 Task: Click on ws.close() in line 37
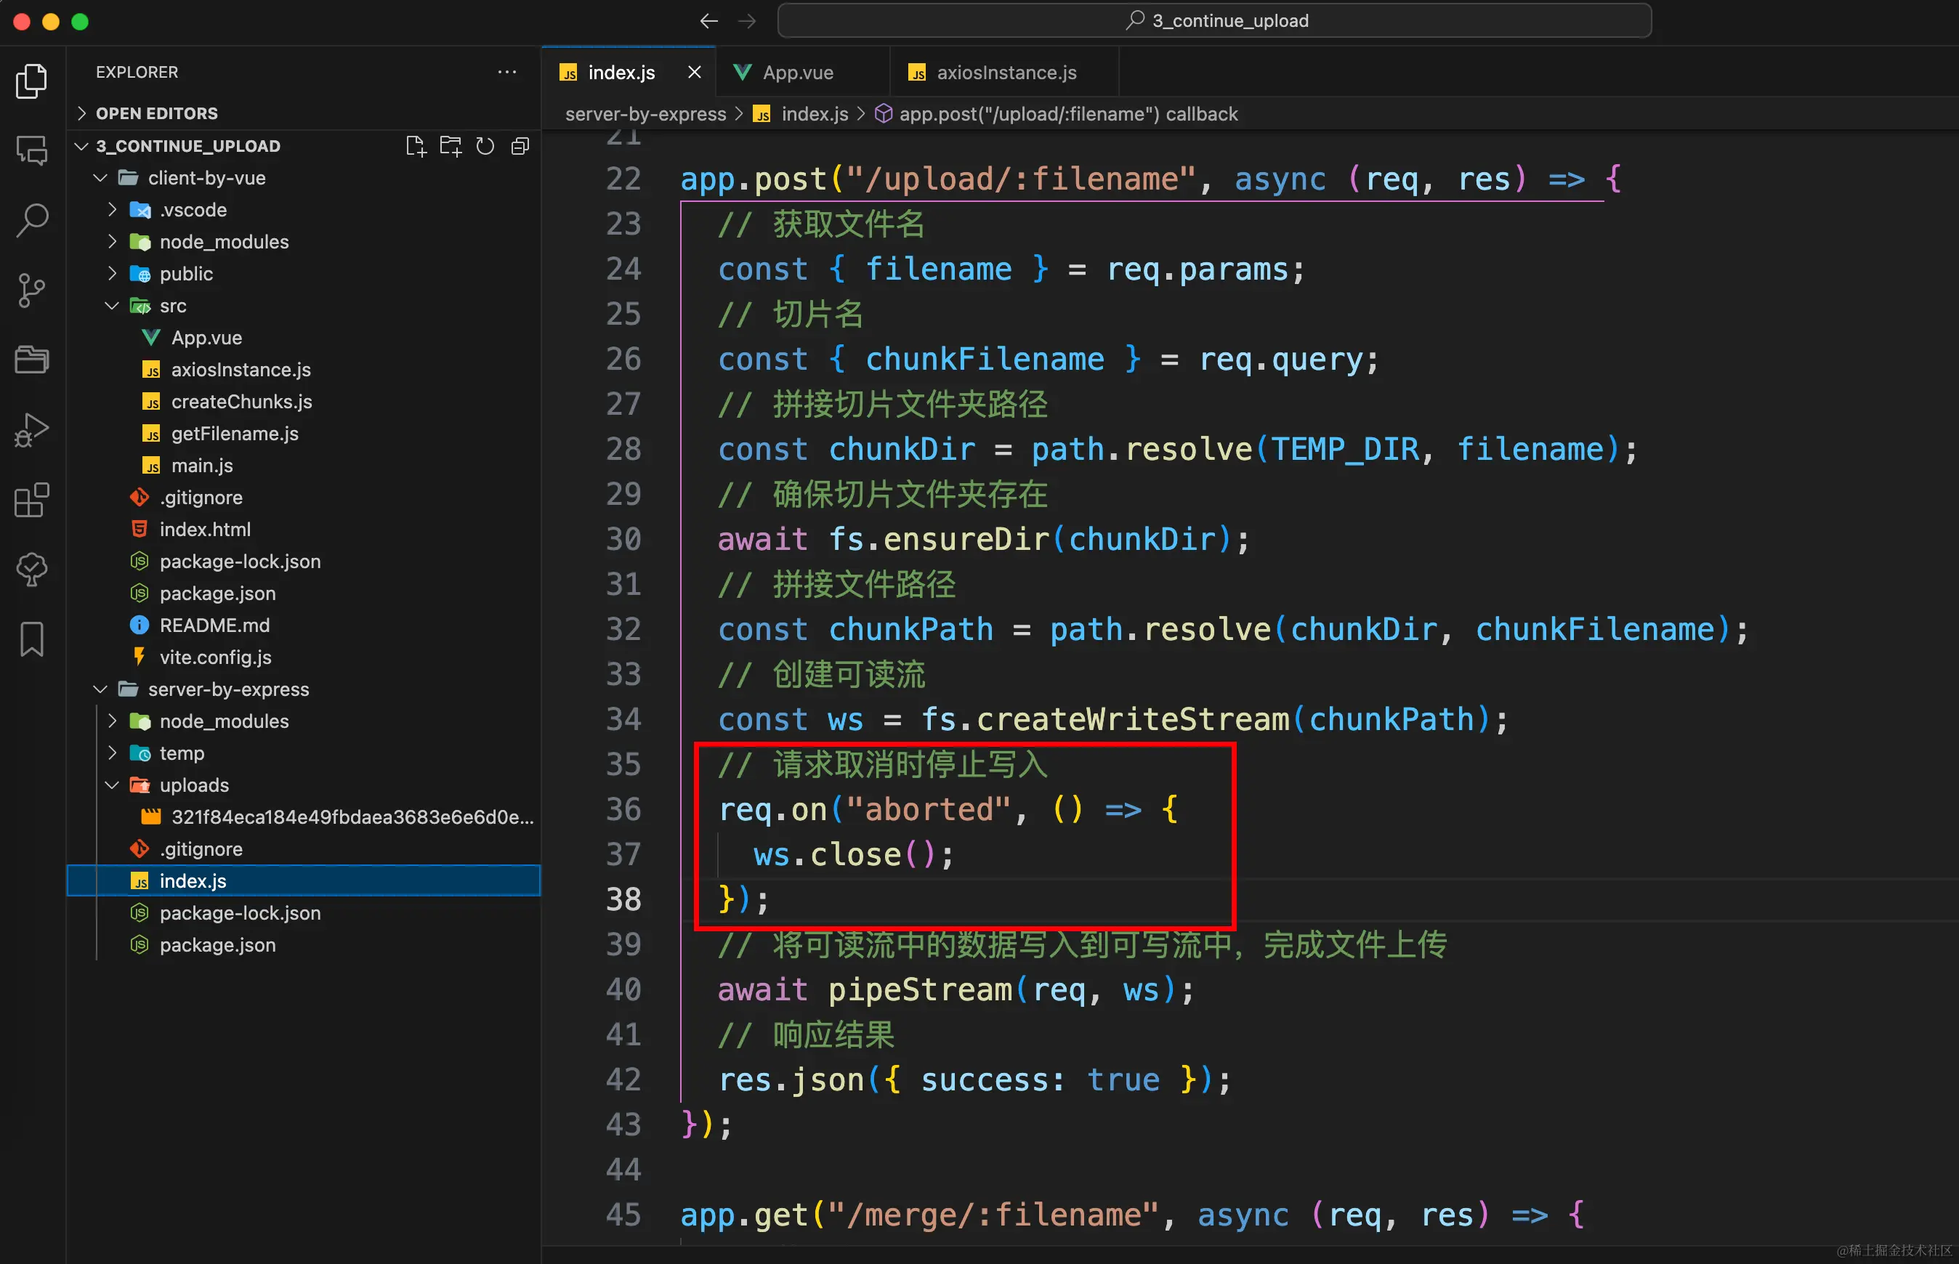(853, 855)
